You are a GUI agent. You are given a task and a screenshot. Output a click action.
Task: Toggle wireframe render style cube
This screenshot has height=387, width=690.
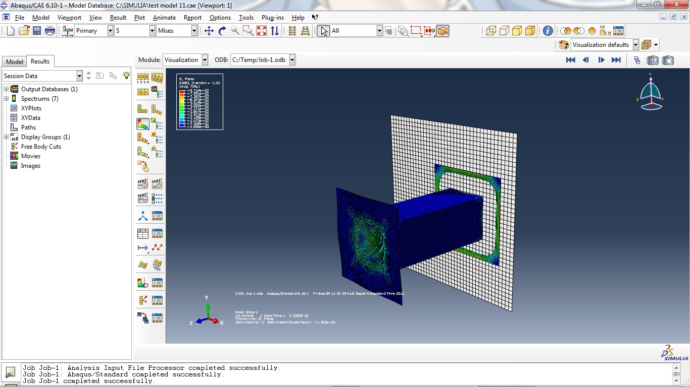coord(491,31)
